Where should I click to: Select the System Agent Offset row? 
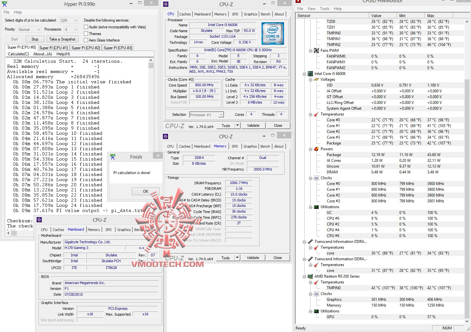(380, 108)
